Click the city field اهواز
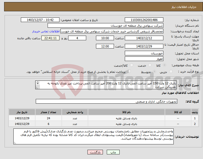203x159 pixels. coord(144,59)
